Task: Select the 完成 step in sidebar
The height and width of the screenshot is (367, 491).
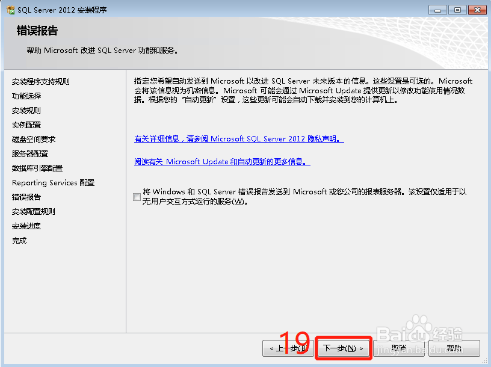Action: point(19,241)
